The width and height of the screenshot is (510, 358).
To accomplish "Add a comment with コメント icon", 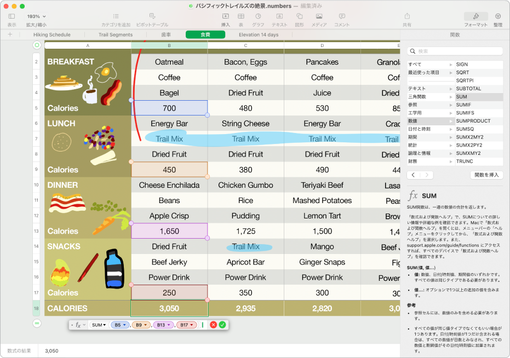I will point(342,17).
